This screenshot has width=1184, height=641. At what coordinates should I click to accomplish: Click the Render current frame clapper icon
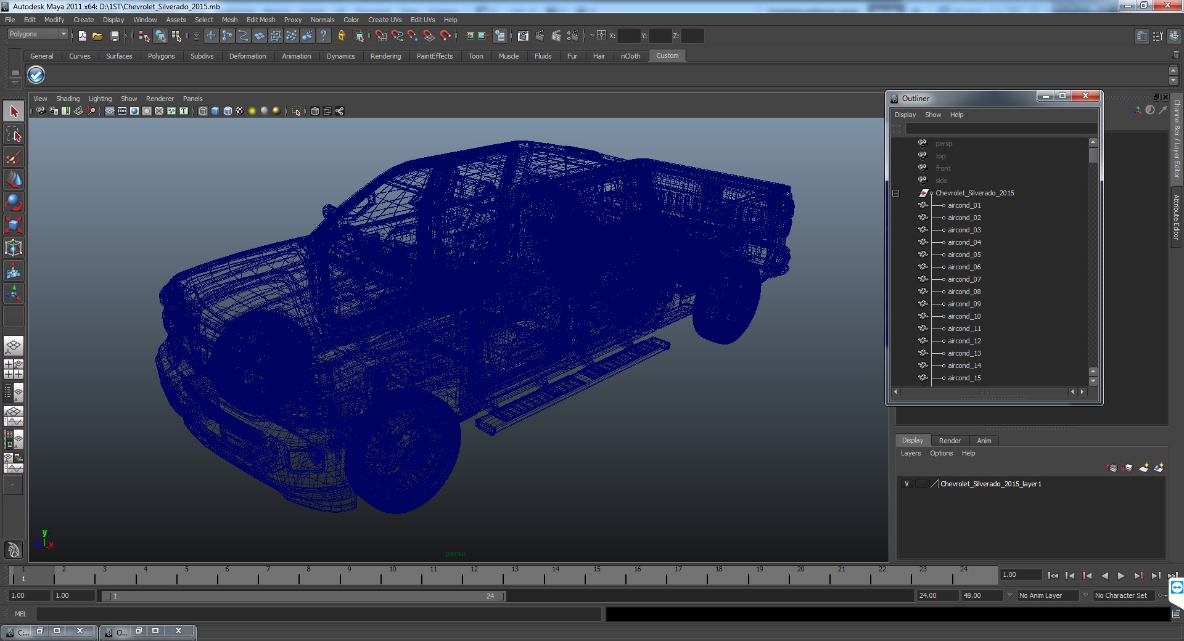tap(540, 36)
